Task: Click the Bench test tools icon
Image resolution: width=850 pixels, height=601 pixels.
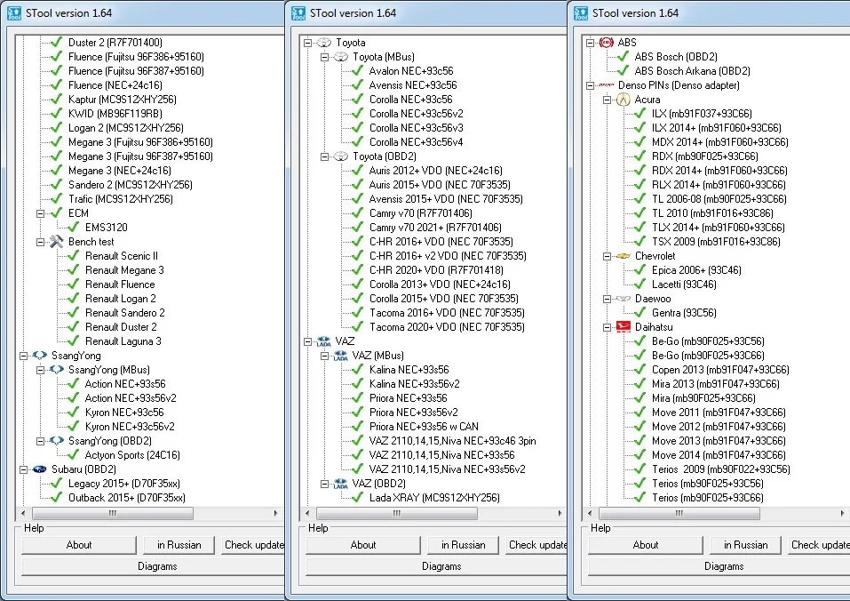Action: pyautogui.click(x=57, y=242)
